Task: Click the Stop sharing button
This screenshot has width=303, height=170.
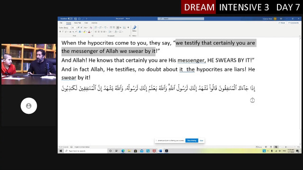Action: point(192,141)
